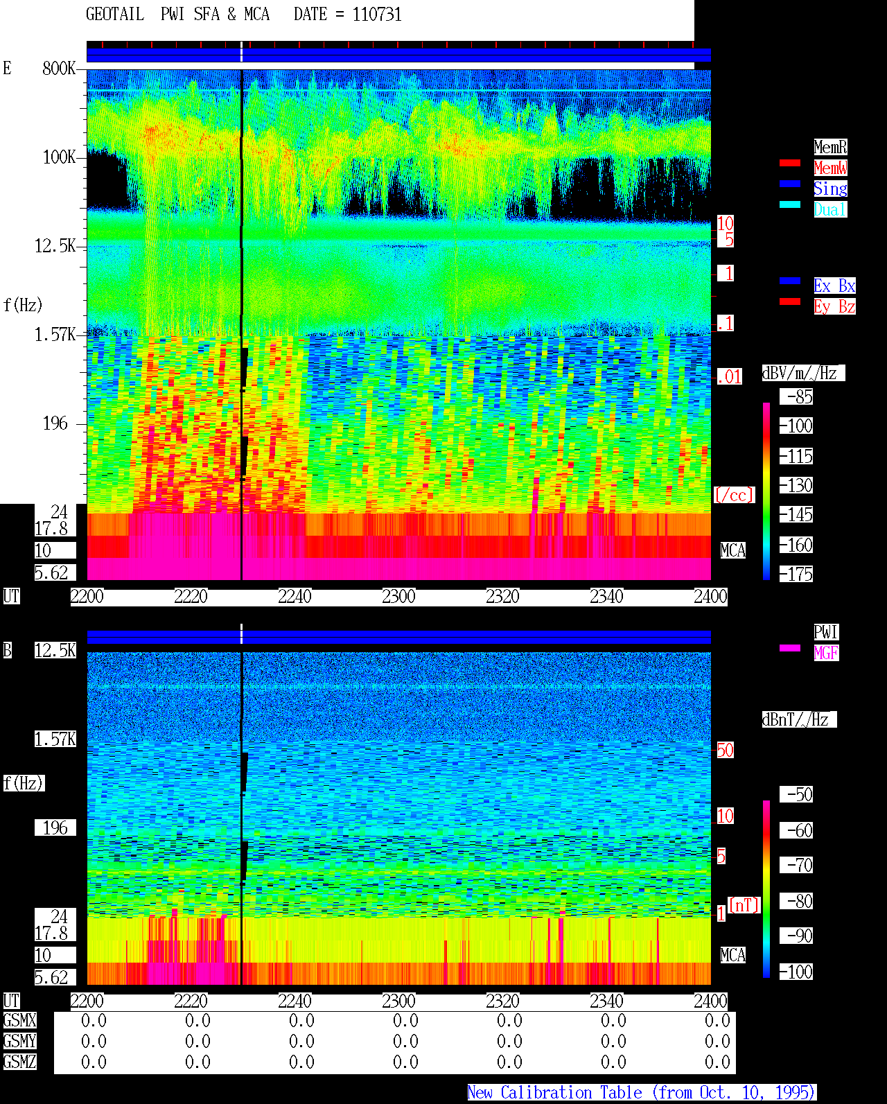
Task: Click the [nT] magnetic field axis label
Action: 744,905
